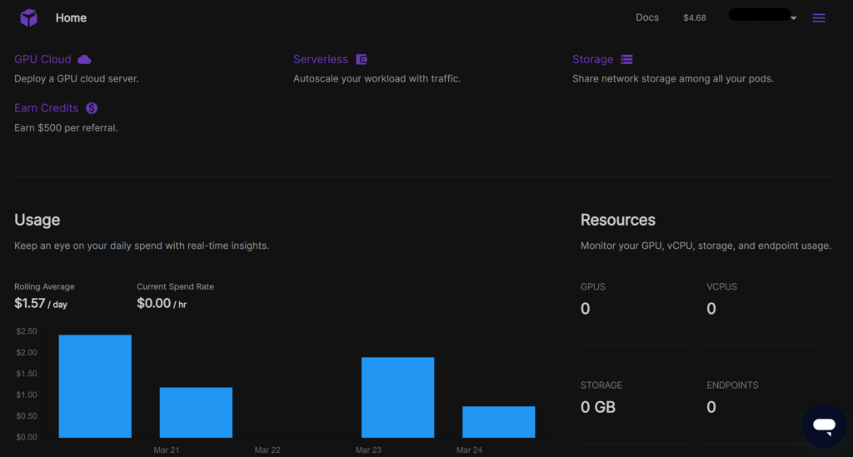Screen dimensions: 853x457
Task: Open the GPU Cloud link
Action: point(42,59)
